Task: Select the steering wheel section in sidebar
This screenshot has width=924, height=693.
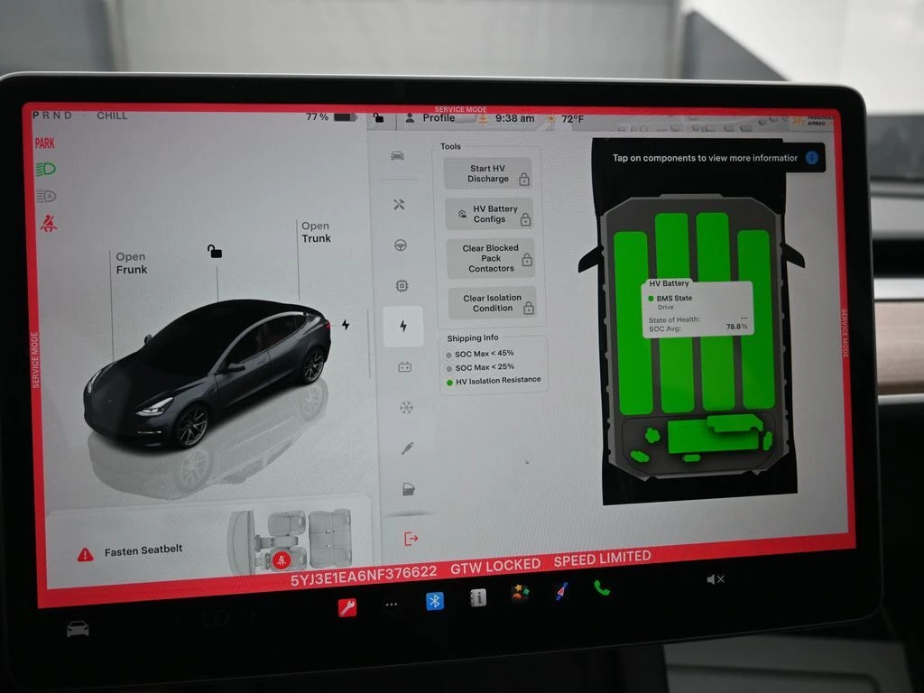Action: [401, 245]
